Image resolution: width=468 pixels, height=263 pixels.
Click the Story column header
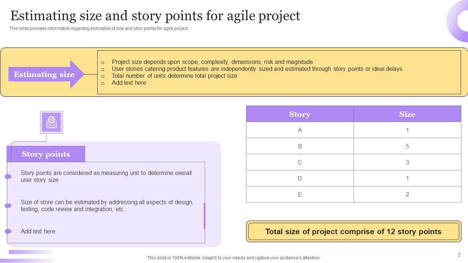click(x=299, y=114)
